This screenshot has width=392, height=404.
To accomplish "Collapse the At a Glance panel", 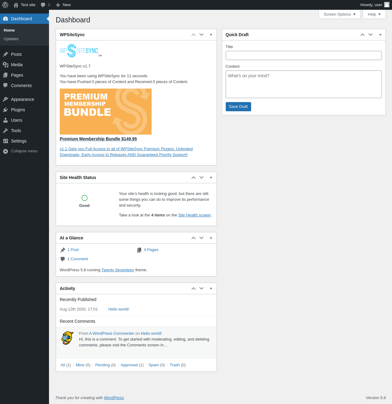I will click(211, 238).
